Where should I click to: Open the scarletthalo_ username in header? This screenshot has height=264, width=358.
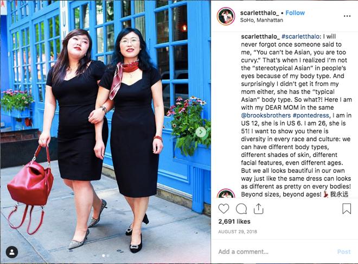(260, 13)
